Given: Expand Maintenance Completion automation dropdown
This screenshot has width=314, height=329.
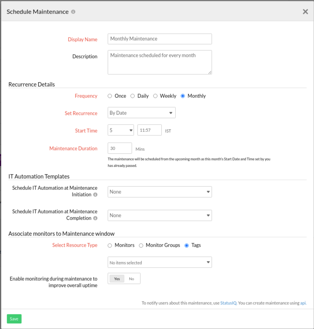Looking at the screenshot, I should click(x=160, y=215).
